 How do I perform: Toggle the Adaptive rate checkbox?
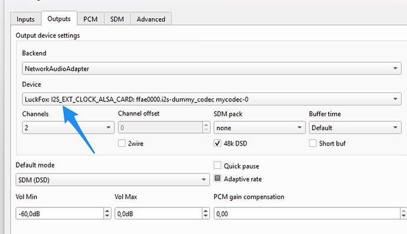217,178
